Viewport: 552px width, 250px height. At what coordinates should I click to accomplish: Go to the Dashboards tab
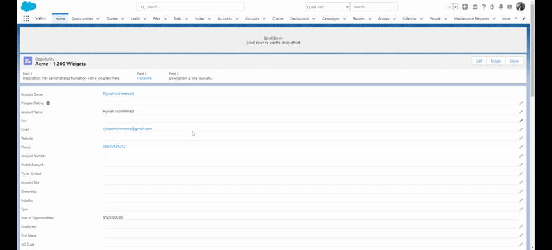(299, 18)
